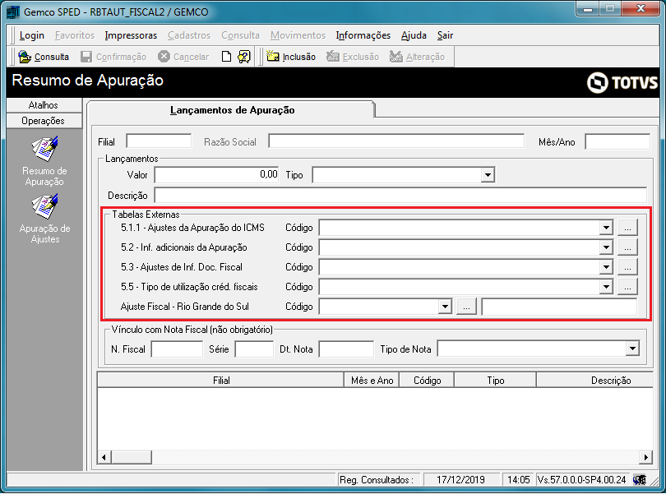Click the Filial input field
The width and height of the screenshot is (666, 494).
(159, 141)
